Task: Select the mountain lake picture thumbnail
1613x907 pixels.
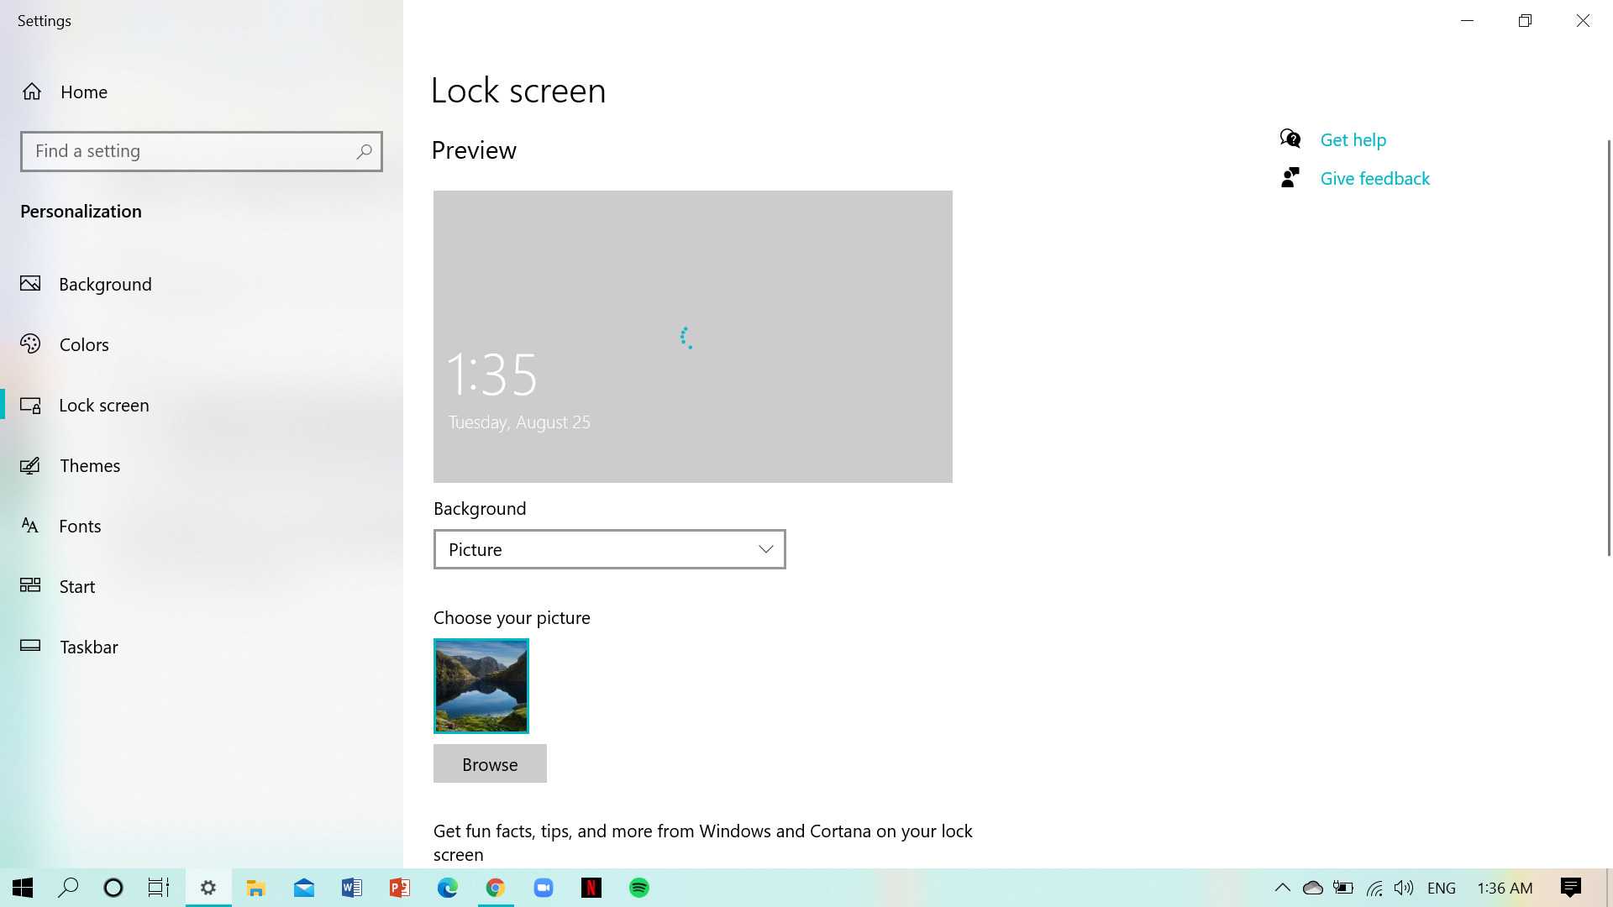Action: coord(481,686)
